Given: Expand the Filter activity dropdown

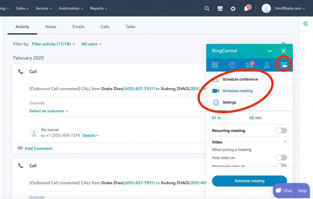Looking at the screenshot, I should click(x=53, y=44).
